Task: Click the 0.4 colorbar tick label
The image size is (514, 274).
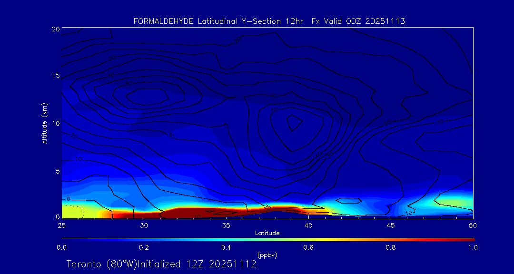Action: point(226,247)
